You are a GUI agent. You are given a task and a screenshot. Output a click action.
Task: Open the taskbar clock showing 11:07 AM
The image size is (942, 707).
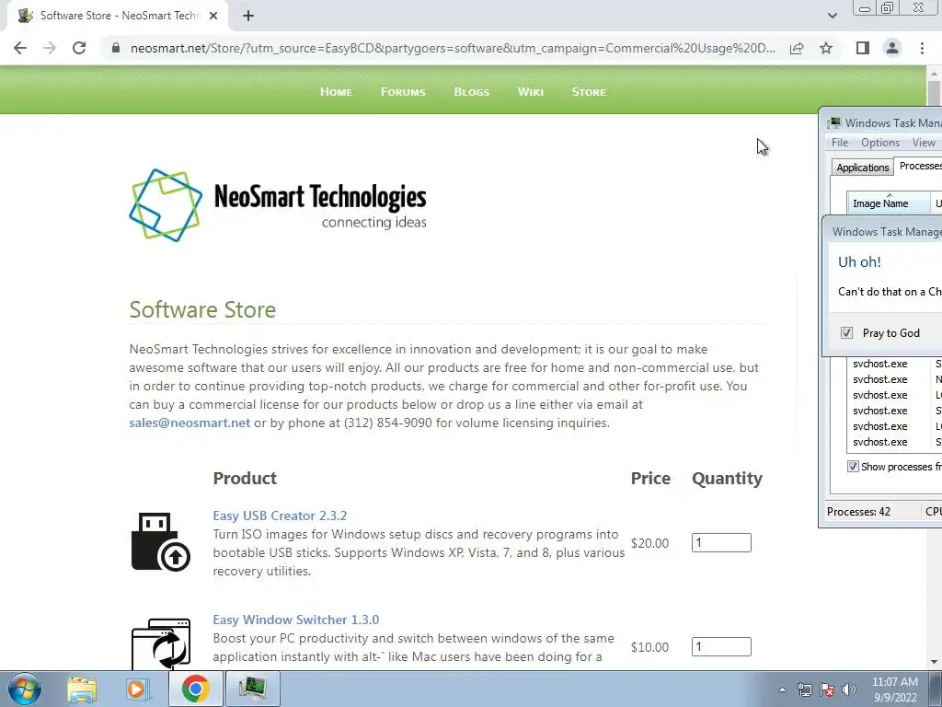pyautogui.click(x=894, y=690)
